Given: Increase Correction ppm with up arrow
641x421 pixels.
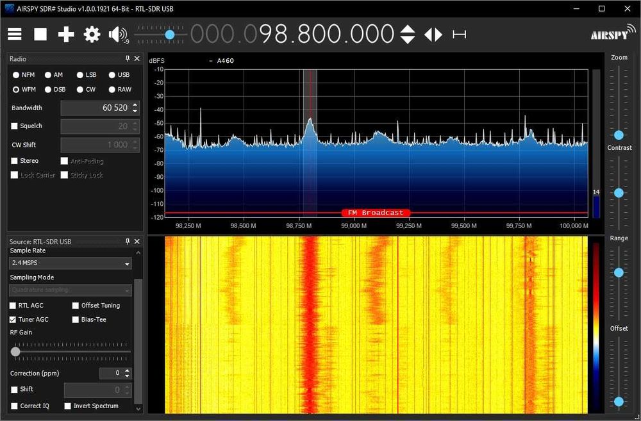Looking at the screenshot, I should click(x=127, y=371).
